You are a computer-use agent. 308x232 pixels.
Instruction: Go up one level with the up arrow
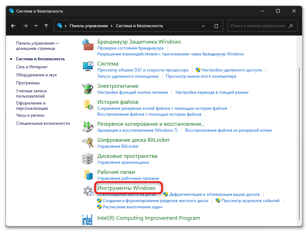pos(46,26)
